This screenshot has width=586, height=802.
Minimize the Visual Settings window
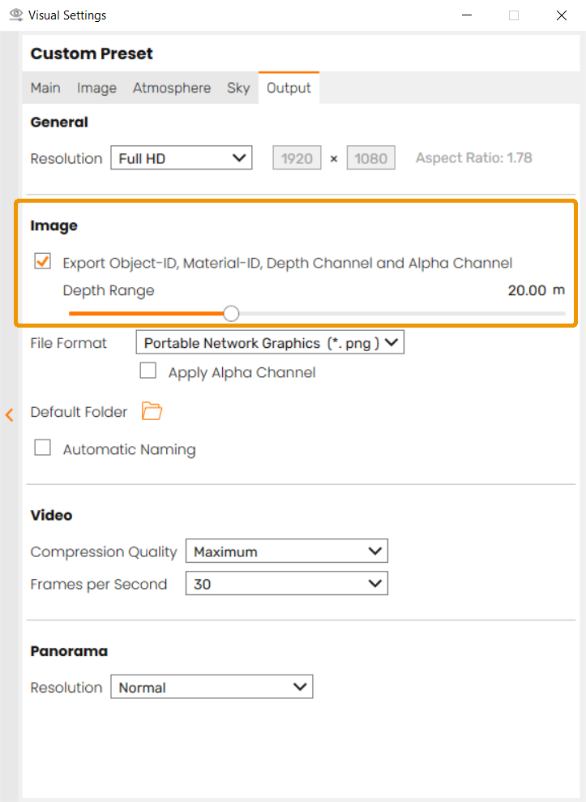(x=466, y=15)
